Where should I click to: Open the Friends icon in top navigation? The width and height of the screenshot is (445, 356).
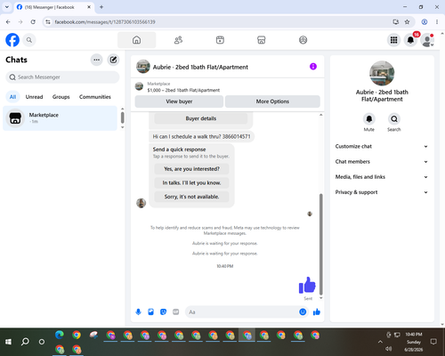coord(178,40)
